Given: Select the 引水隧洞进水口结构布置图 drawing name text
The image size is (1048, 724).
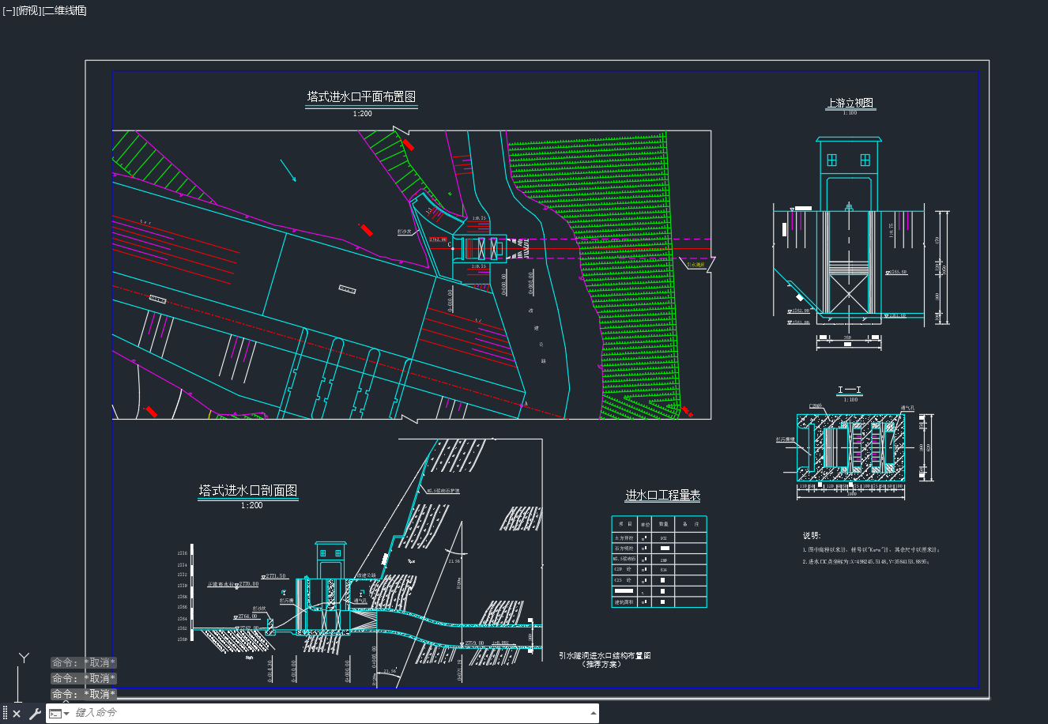Looking at the screenshot, I should coord(605,655).
